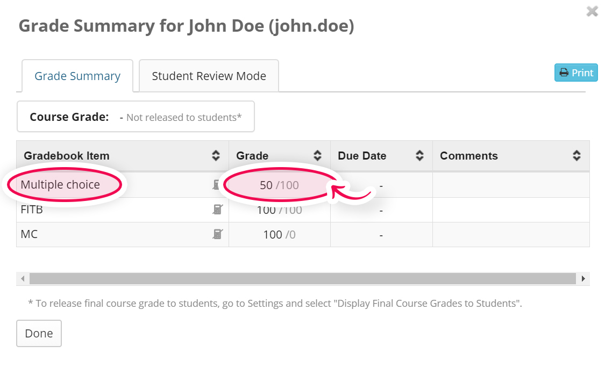
Task: Click the Grade column sort arrows
Action: click(x=317, y=156)
